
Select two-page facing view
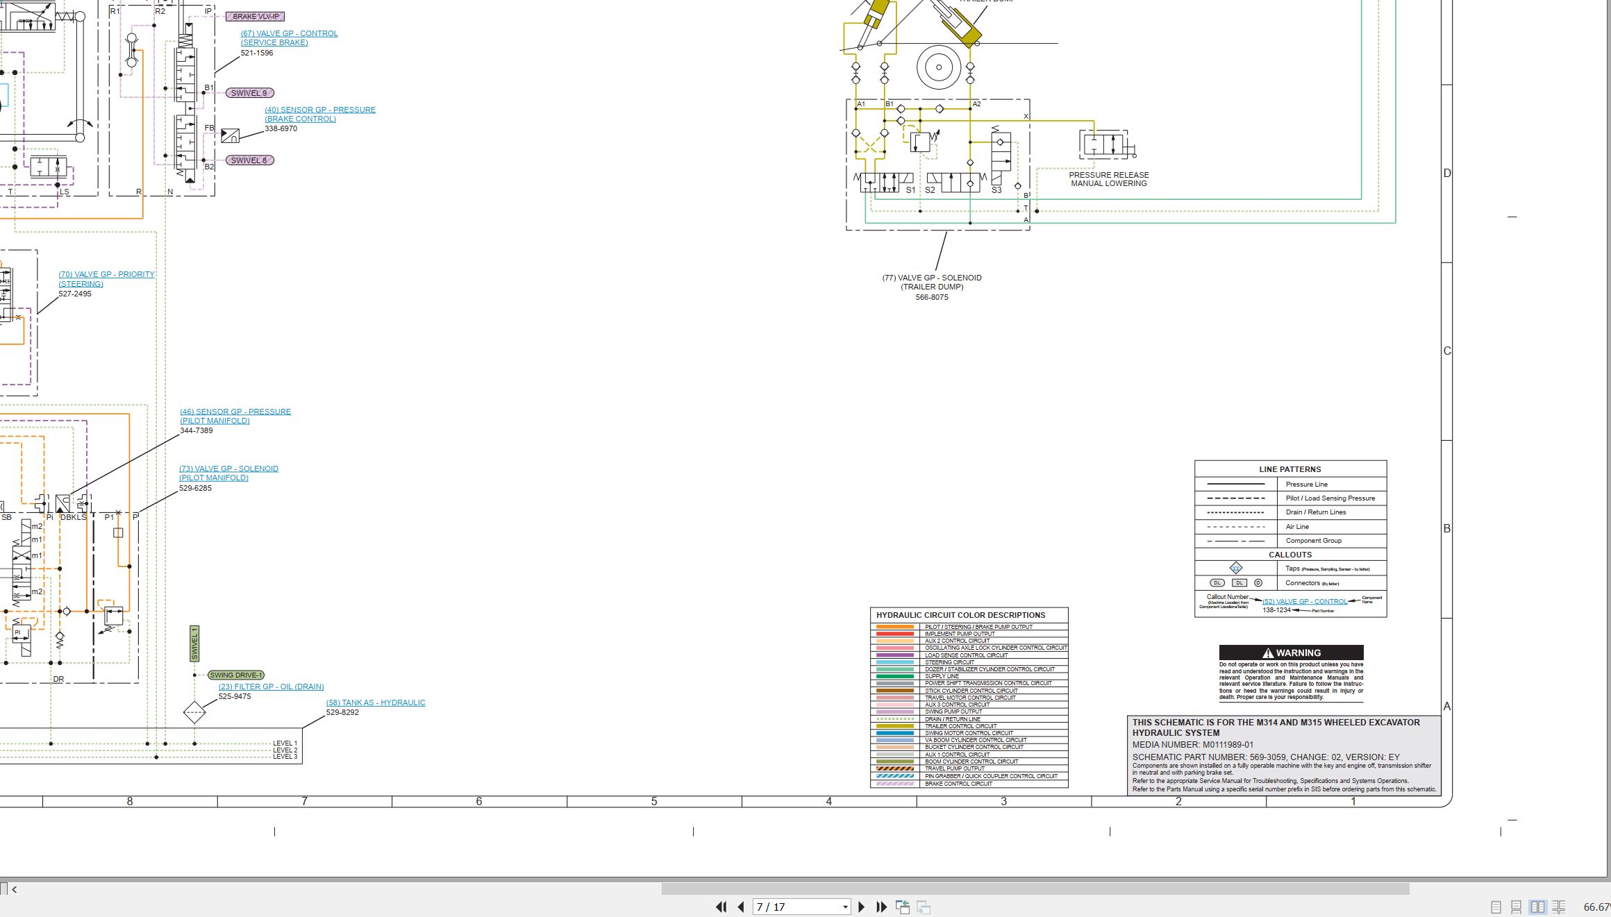tap(1538, 907)
